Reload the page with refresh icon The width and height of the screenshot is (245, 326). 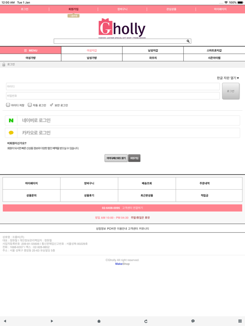[146, 321]
